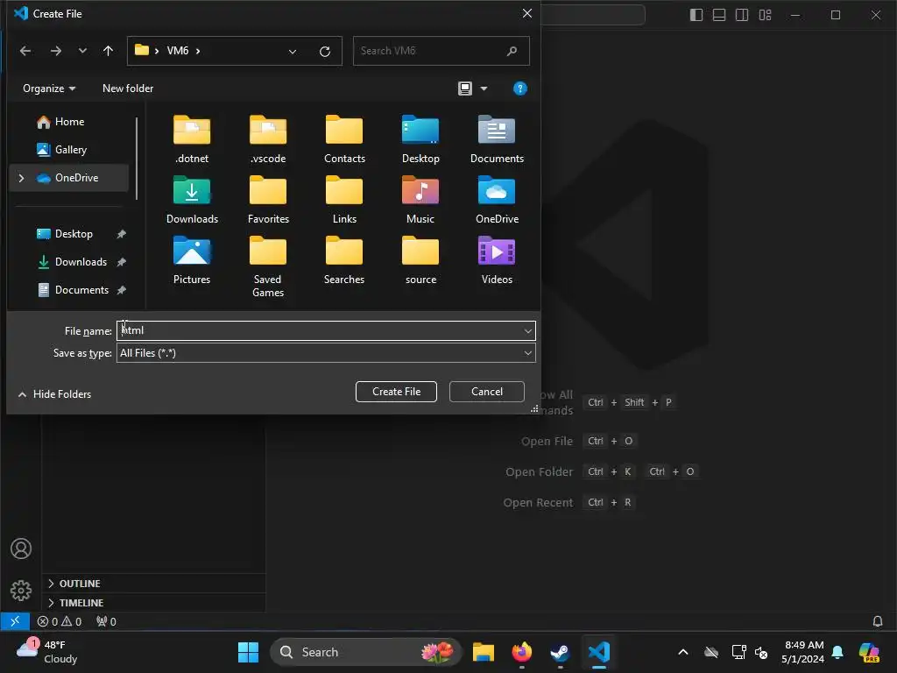Go back in the dialog navigation
The width and height of the screenshot is (897, 673).
coord(25,51)
